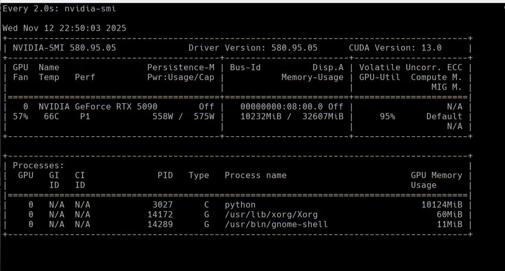
Task: Click the 57% fan speed value
Action: pos(21,117)
